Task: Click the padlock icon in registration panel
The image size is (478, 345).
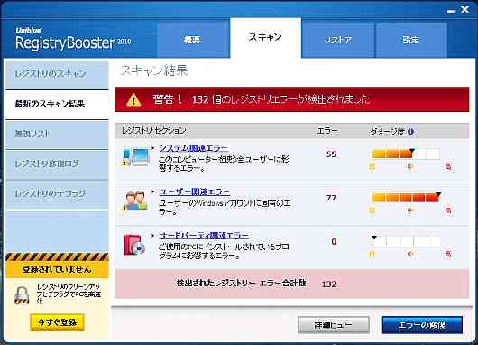Action: pyautogui.click(x=22, y=295)
